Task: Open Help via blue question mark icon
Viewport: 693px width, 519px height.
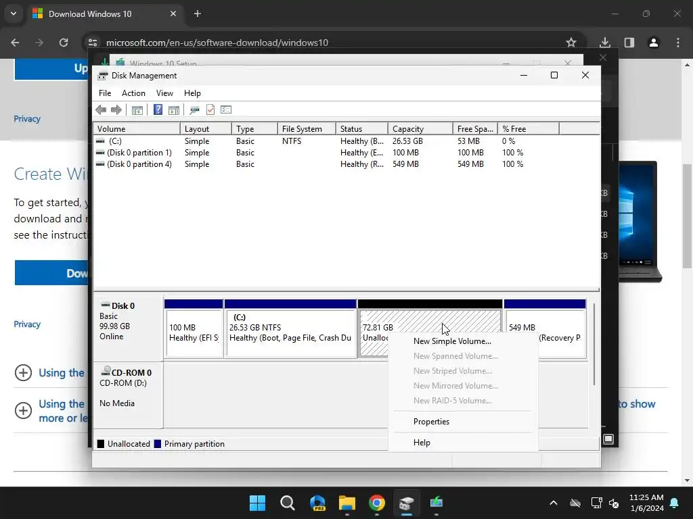Action: [158, 110]
